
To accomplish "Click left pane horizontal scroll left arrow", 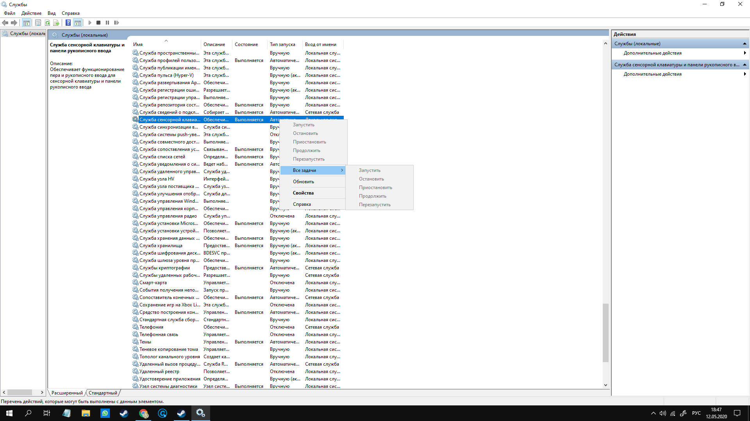I will click(x=4, y=393).
